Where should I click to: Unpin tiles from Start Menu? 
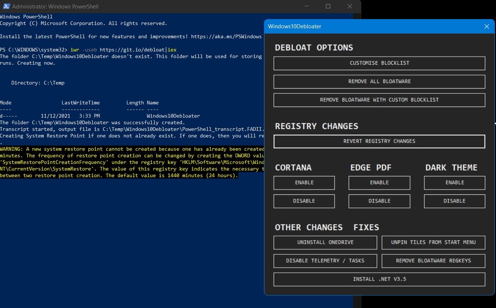(433, 243)
